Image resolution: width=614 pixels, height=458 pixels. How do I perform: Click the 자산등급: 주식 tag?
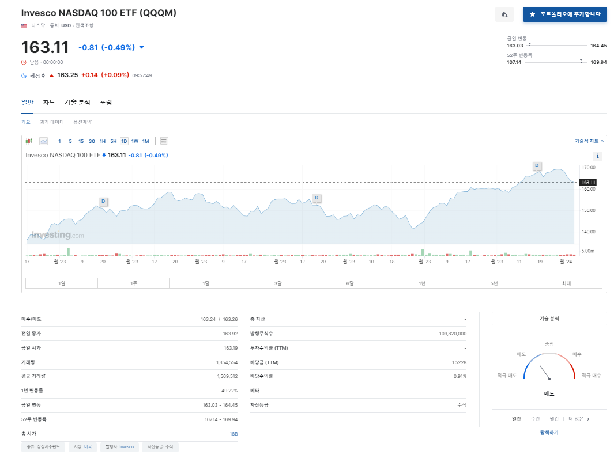[160, 446]
